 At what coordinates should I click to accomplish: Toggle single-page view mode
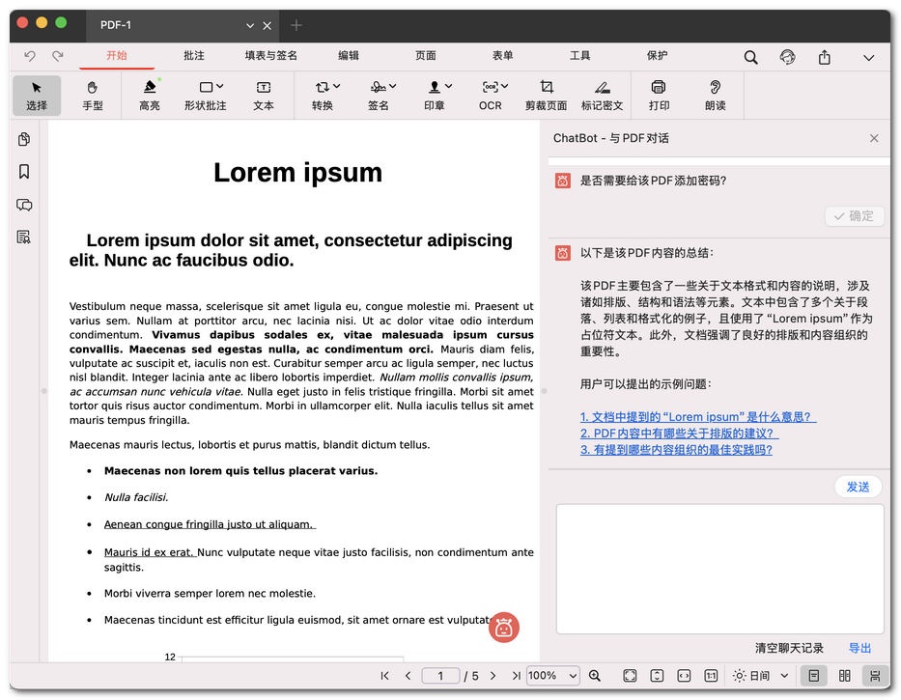814,675
